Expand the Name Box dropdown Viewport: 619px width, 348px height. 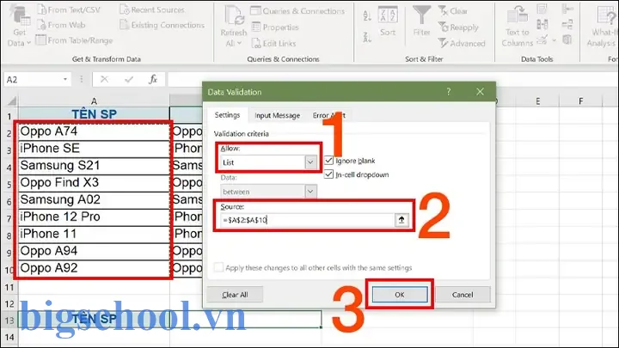65,80
